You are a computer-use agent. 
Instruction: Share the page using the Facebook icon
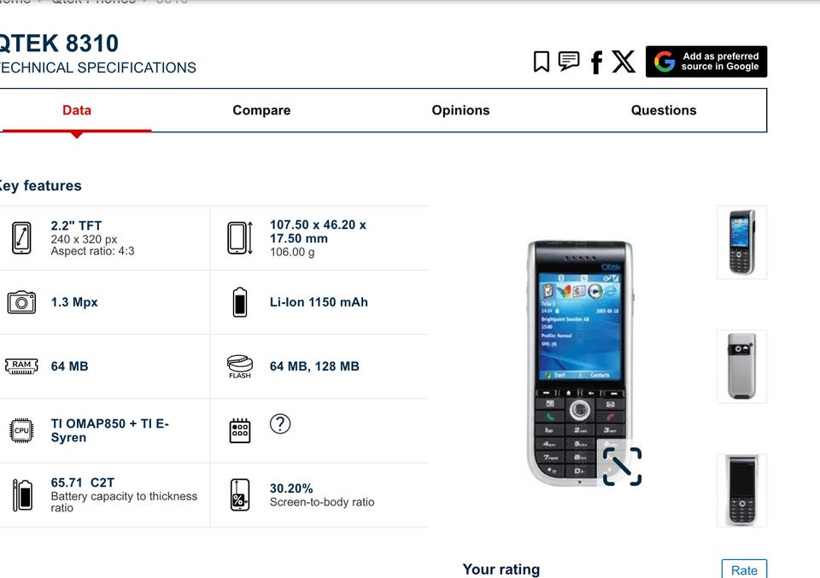point(597,62)
